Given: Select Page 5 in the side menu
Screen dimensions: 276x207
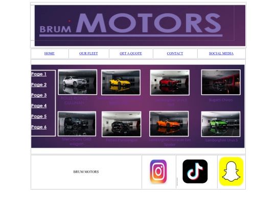Looking at the screenshot, I should point(39,116).
